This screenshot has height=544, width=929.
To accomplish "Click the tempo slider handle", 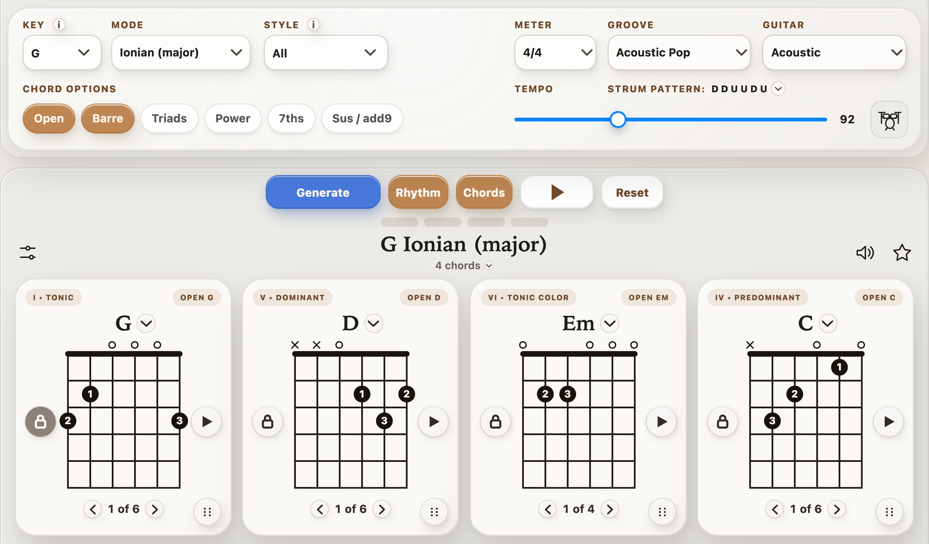I will pyautogui.click(x=618, y=119).
